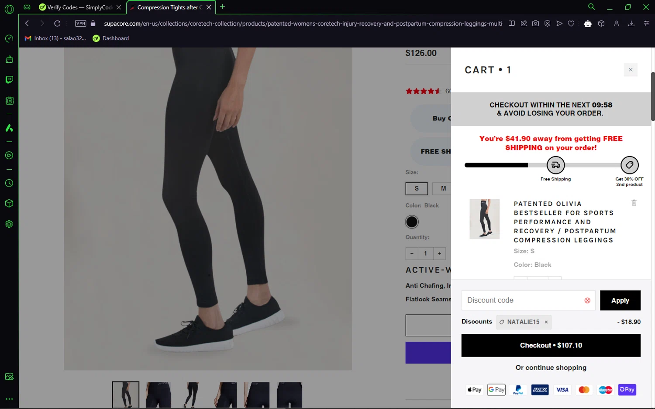Reload the current page

click(57, 24)
